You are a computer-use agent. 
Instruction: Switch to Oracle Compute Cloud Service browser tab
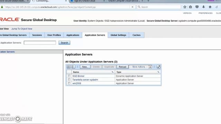(125, 1)
